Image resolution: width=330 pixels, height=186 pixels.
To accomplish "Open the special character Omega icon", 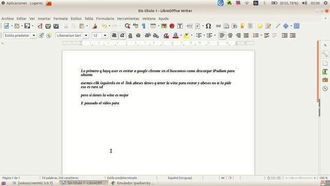I will tap(208, 26).
